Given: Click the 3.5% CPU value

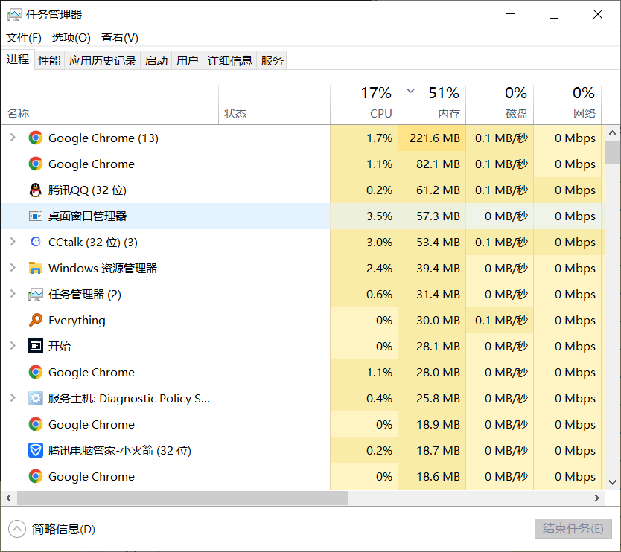Looking at the screenshot, I should pyautogui.click(x=380, y=216).
